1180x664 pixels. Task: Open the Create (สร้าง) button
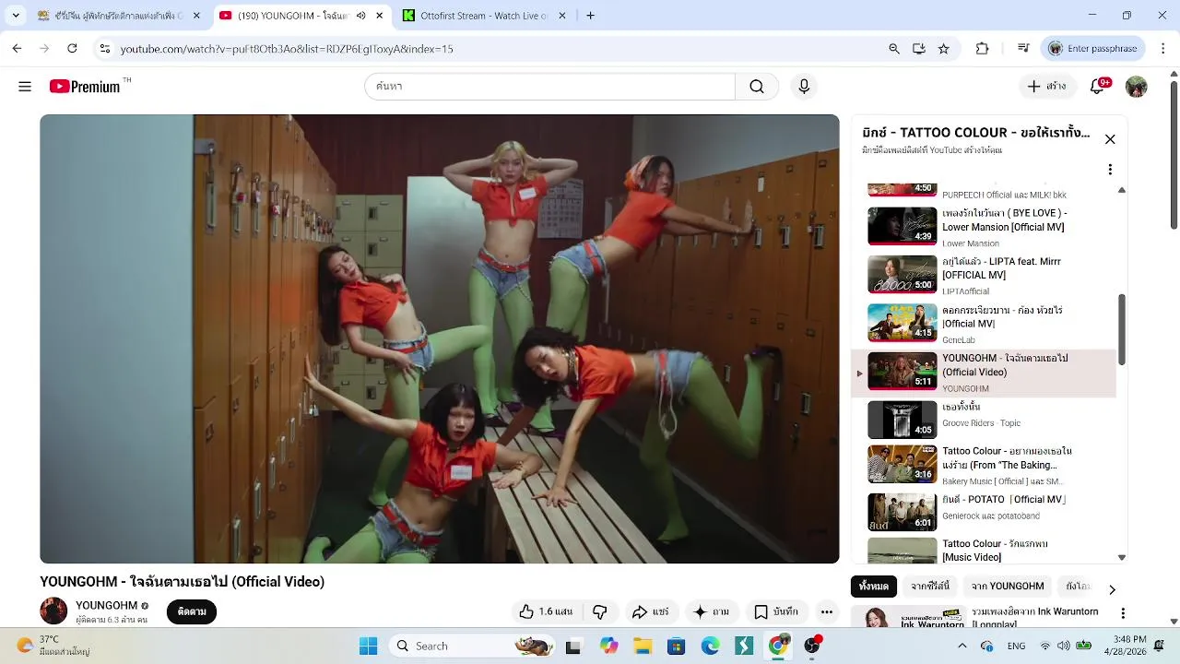point(1046,87)
